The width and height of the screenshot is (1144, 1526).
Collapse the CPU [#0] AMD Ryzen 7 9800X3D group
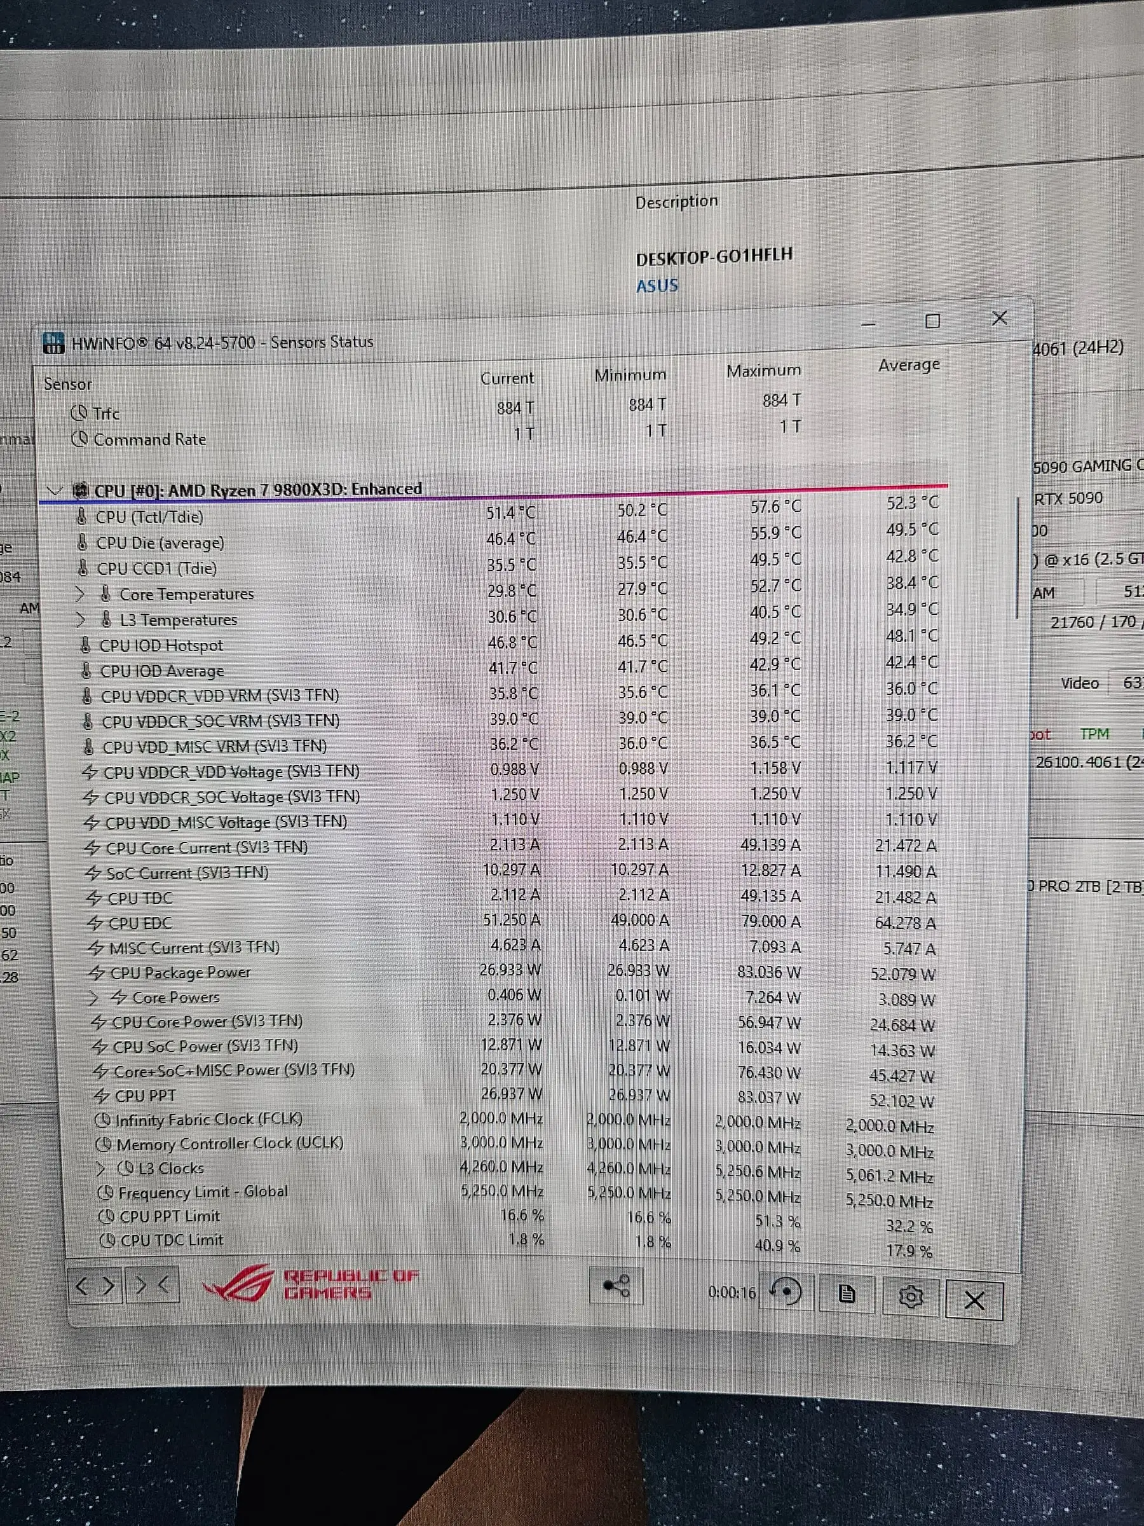pyautogui.click(x=55, y=491)
